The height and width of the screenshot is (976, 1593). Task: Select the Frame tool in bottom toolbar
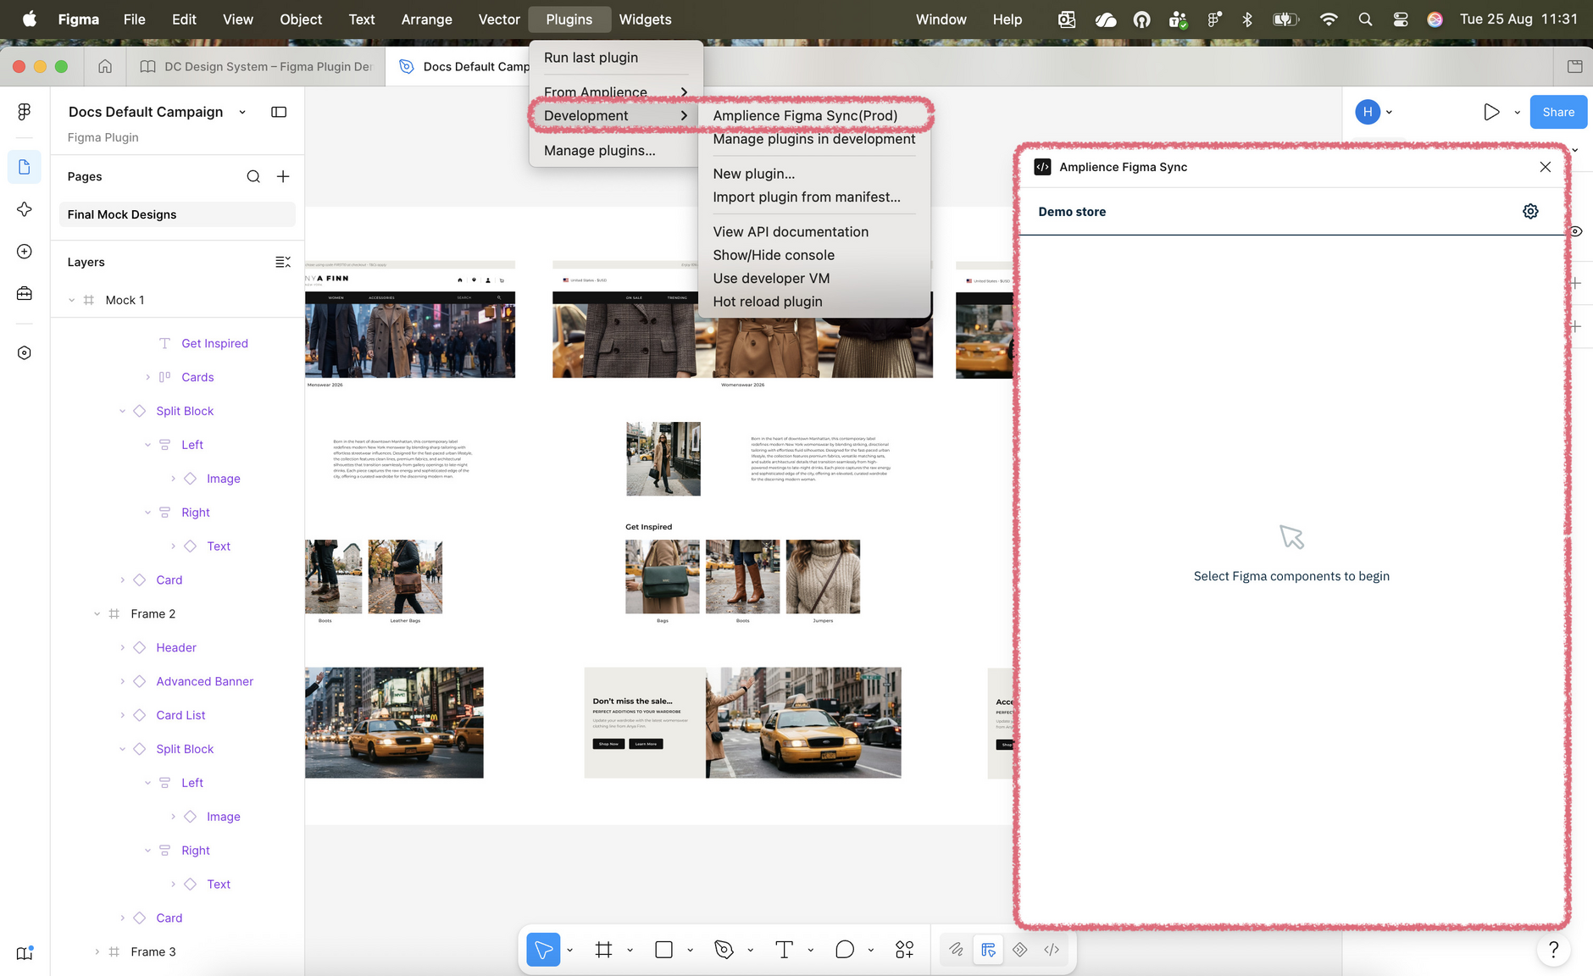(x=603, y=950)
